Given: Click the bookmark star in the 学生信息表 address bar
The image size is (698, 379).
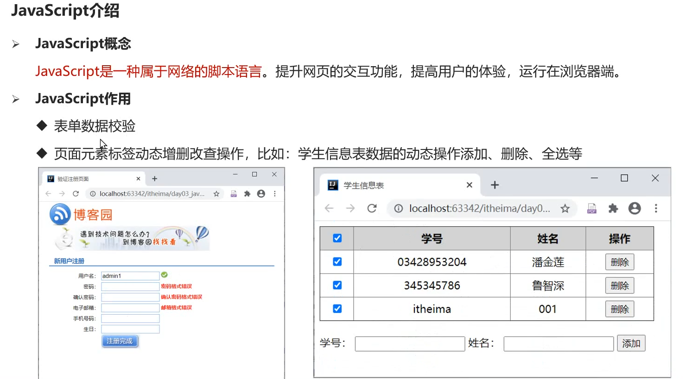Looking at the screenshot, I should point(565,208).
